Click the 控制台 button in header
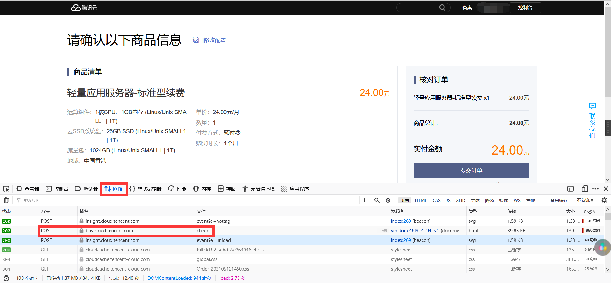Image resolution: width=611 pixels, height=283 pixels. [x=525, y=8]
